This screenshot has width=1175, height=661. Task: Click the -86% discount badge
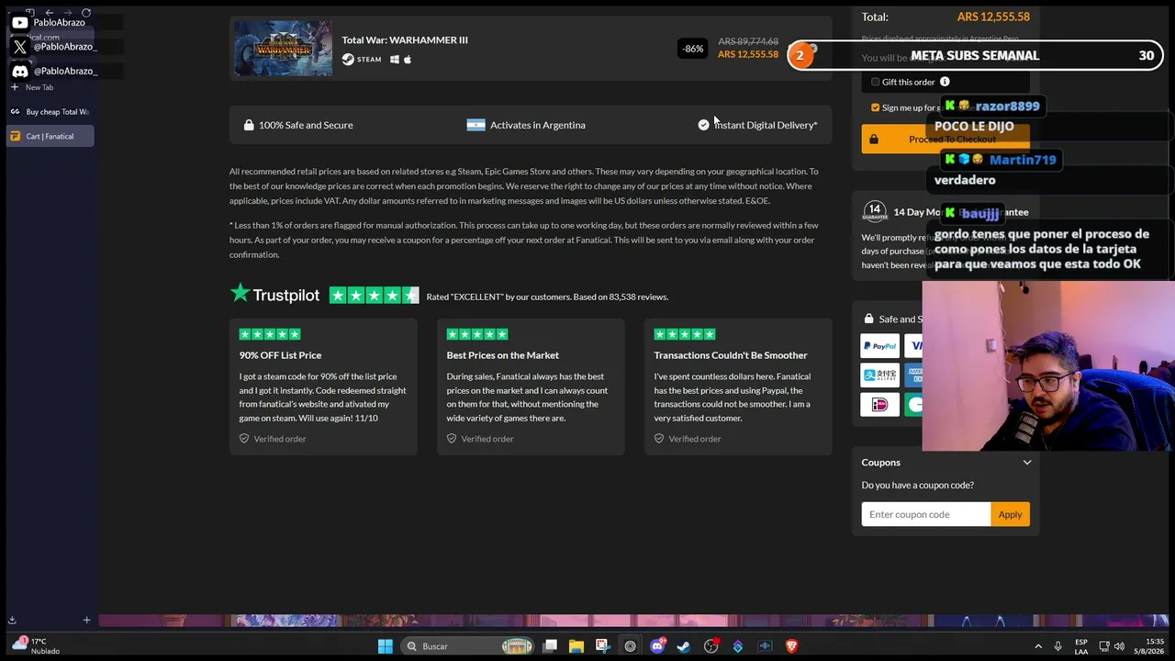(x=693, y=49)
